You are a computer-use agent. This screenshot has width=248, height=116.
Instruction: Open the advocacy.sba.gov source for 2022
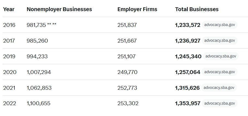tap(219, 103)
